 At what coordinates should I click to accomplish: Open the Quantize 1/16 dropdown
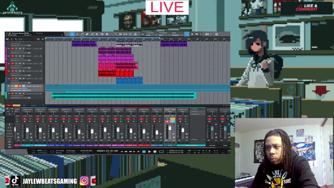tap(152, 35)
